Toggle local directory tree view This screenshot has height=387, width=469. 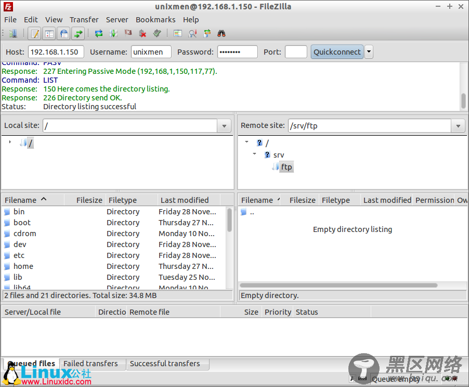click(49, 33)
